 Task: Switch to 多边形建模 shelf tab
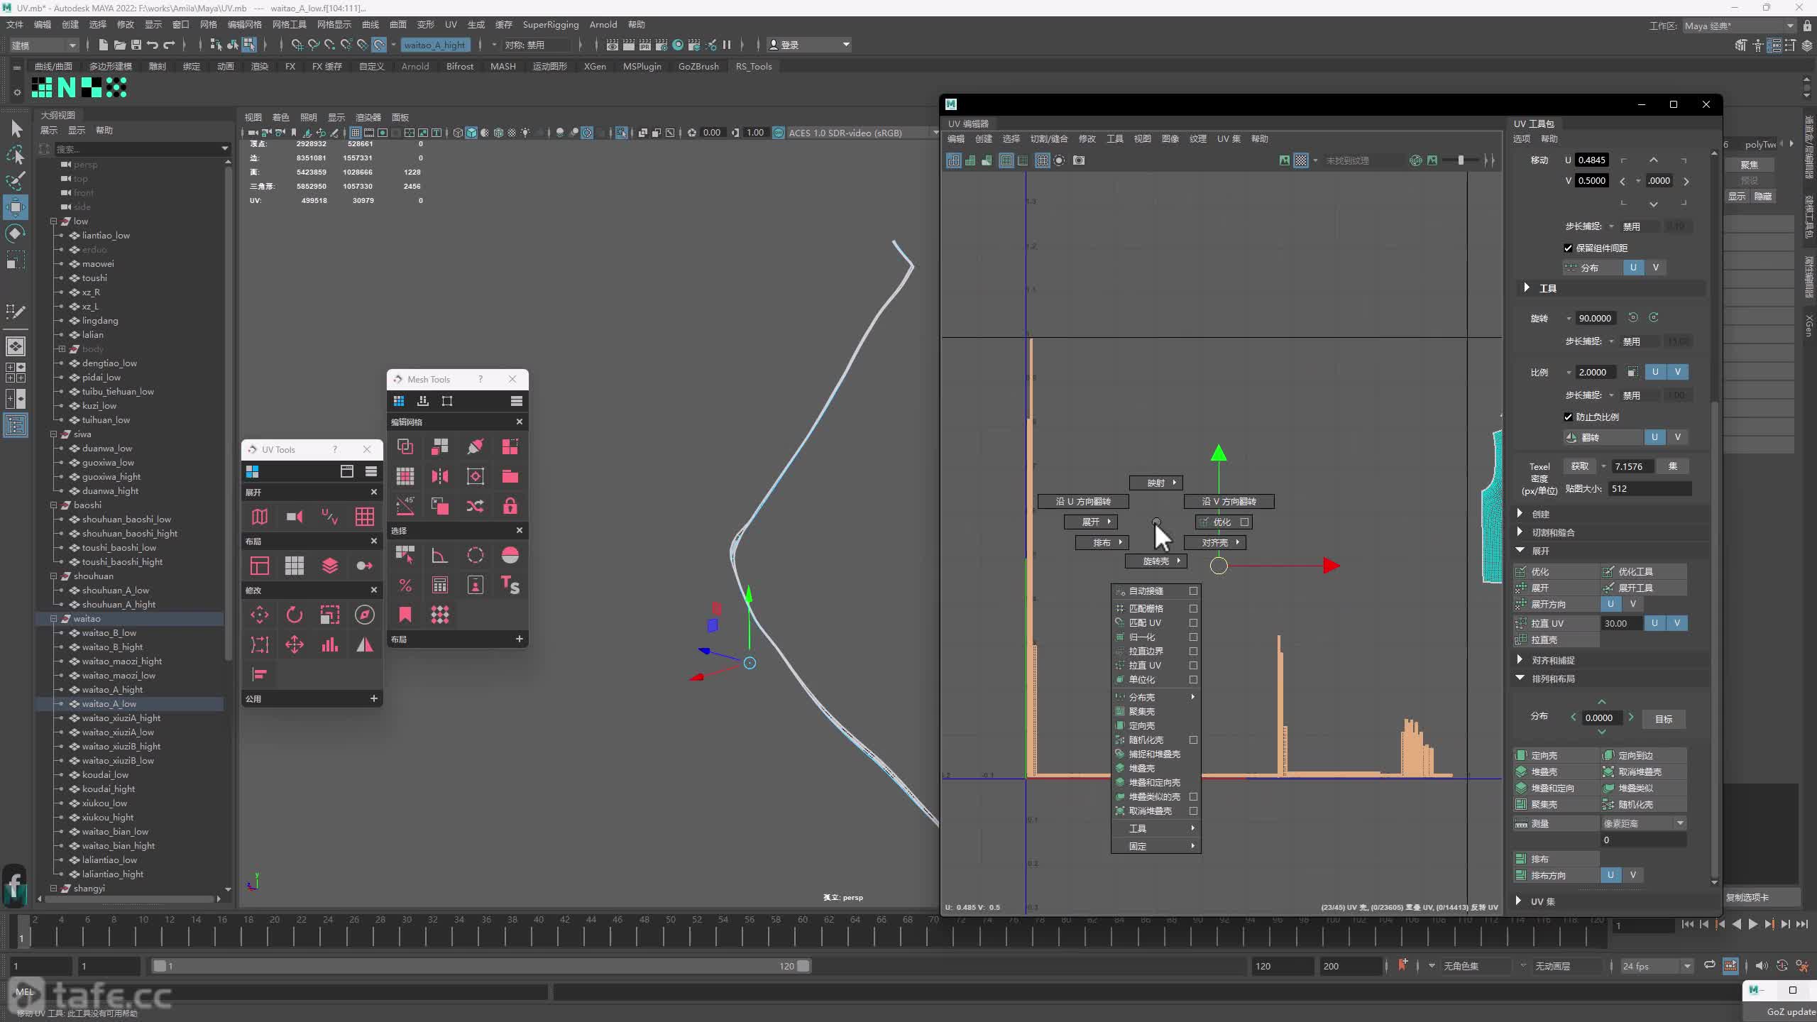pos(111,66)
